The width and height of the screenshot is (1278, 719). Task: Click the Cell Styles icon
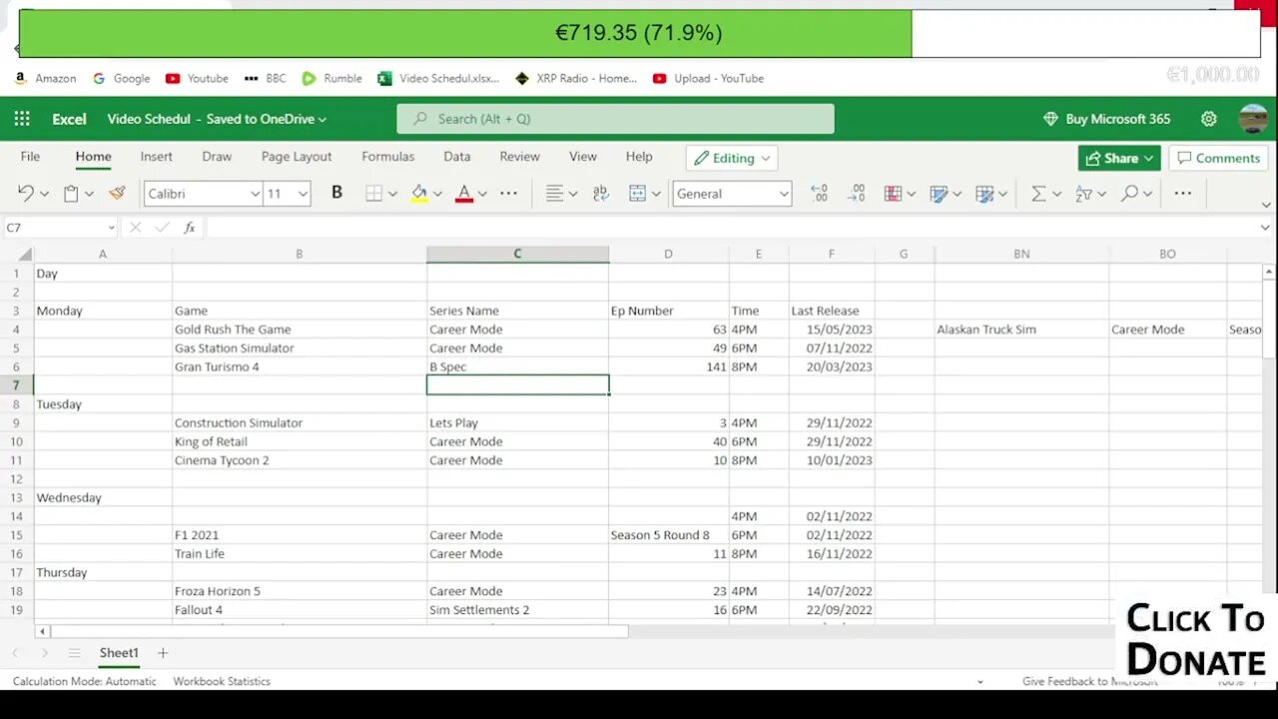(x=938, y=194)
